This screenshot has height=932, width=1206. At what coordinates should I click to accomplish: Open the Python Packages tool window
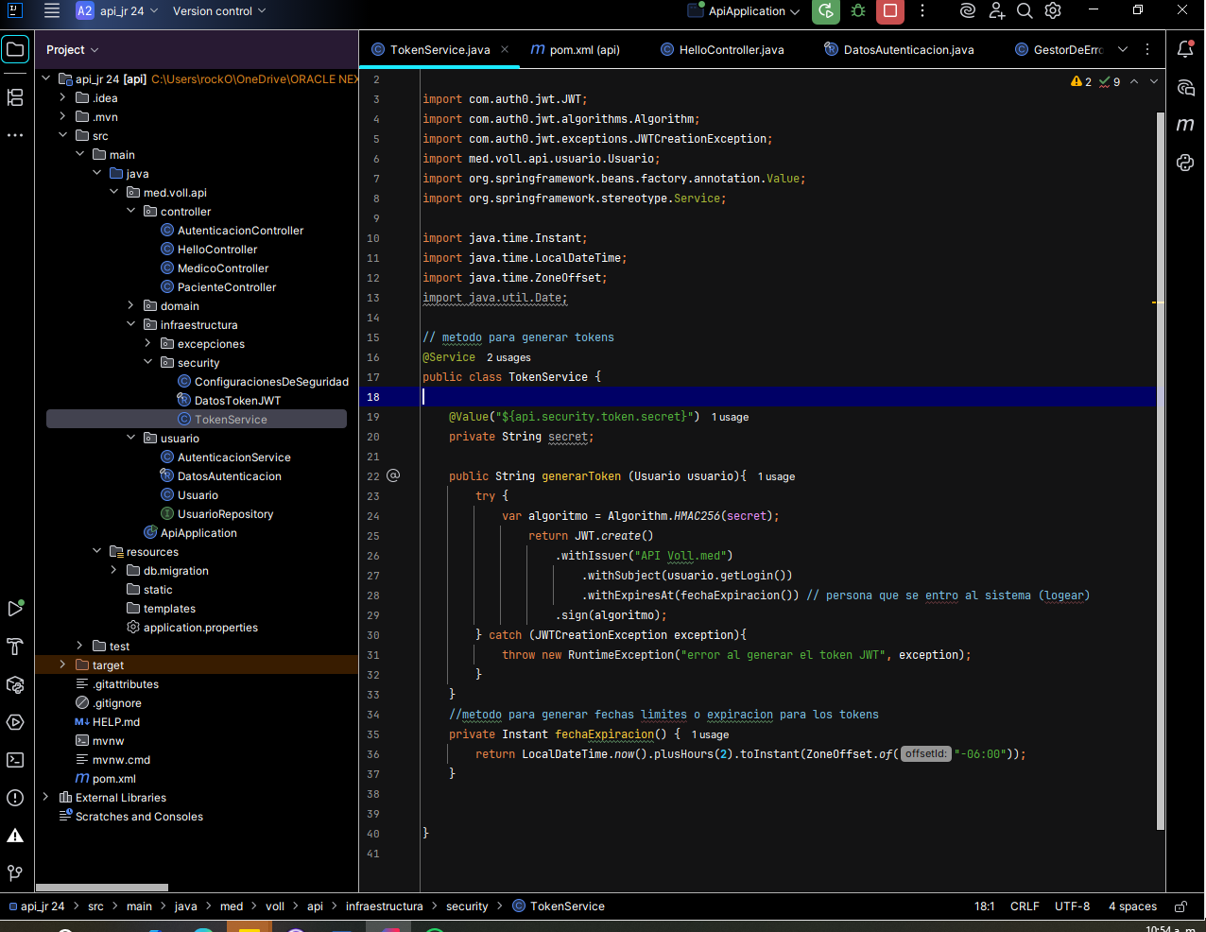(15, 684)
